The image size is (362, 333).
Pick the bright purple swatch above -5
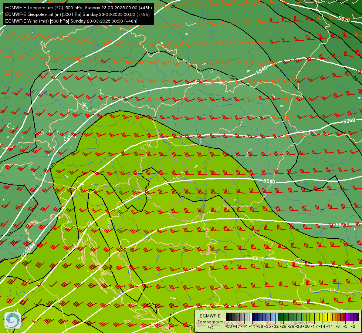point(347,317)
